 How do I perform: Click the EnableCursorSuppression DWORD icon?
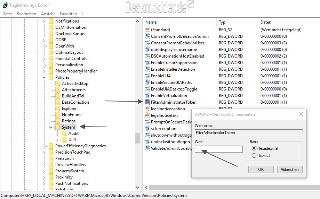147,62
